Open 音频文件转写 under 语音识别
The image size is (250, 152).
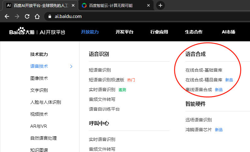(102, 99)
